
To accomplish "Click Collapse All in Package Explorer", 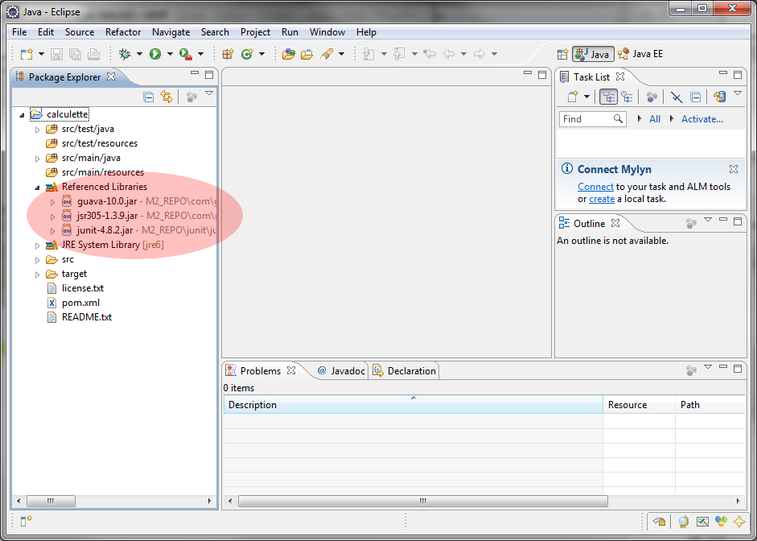I will point(148,97).
